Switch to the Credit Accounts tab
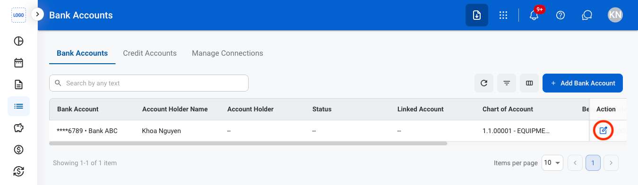 coord(150,53)
